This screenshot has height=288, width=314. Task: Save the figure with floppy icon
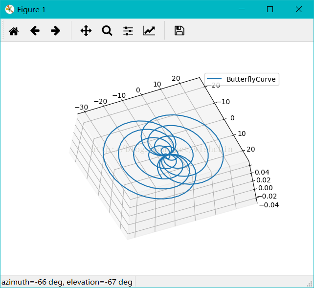point(179,31)
